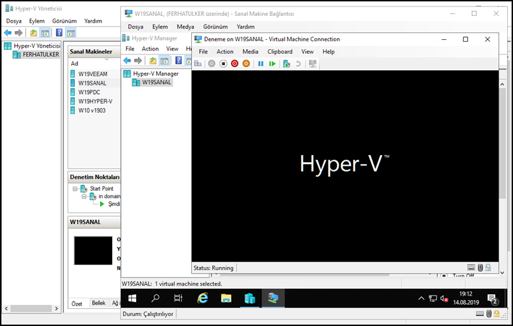
Task: Click the Enhanced Session icon in Deneme toolbar
Action: click(x=313, y=64)
